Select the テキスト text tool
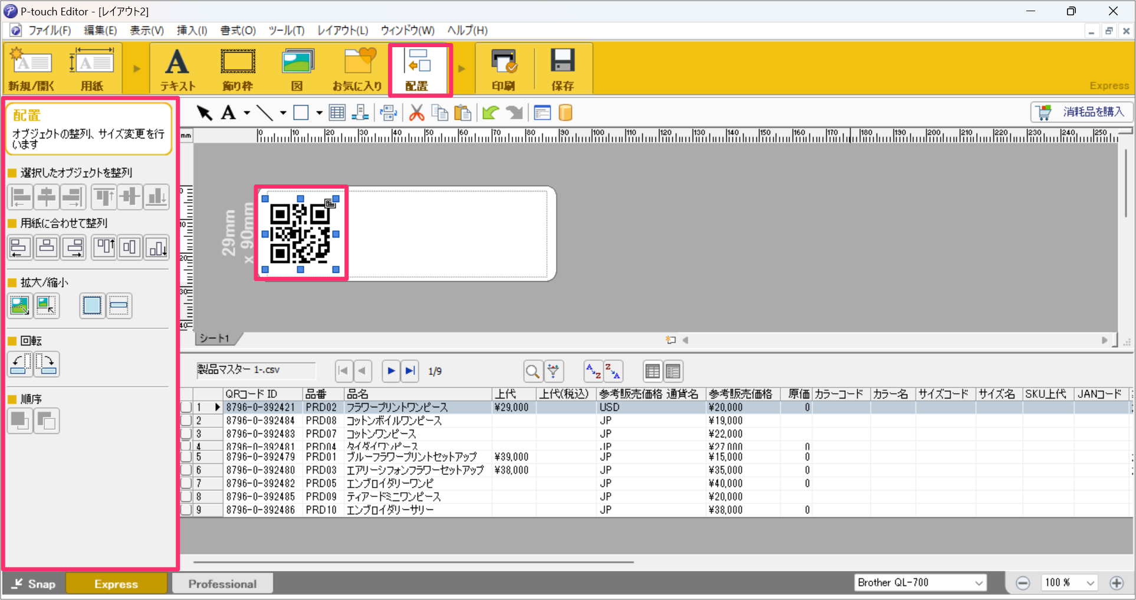Screen dimensions: 1136x600 178,69
